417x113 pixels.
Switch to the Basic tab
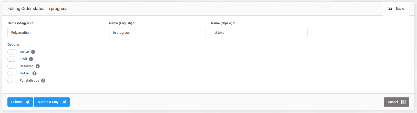point(396,9)
